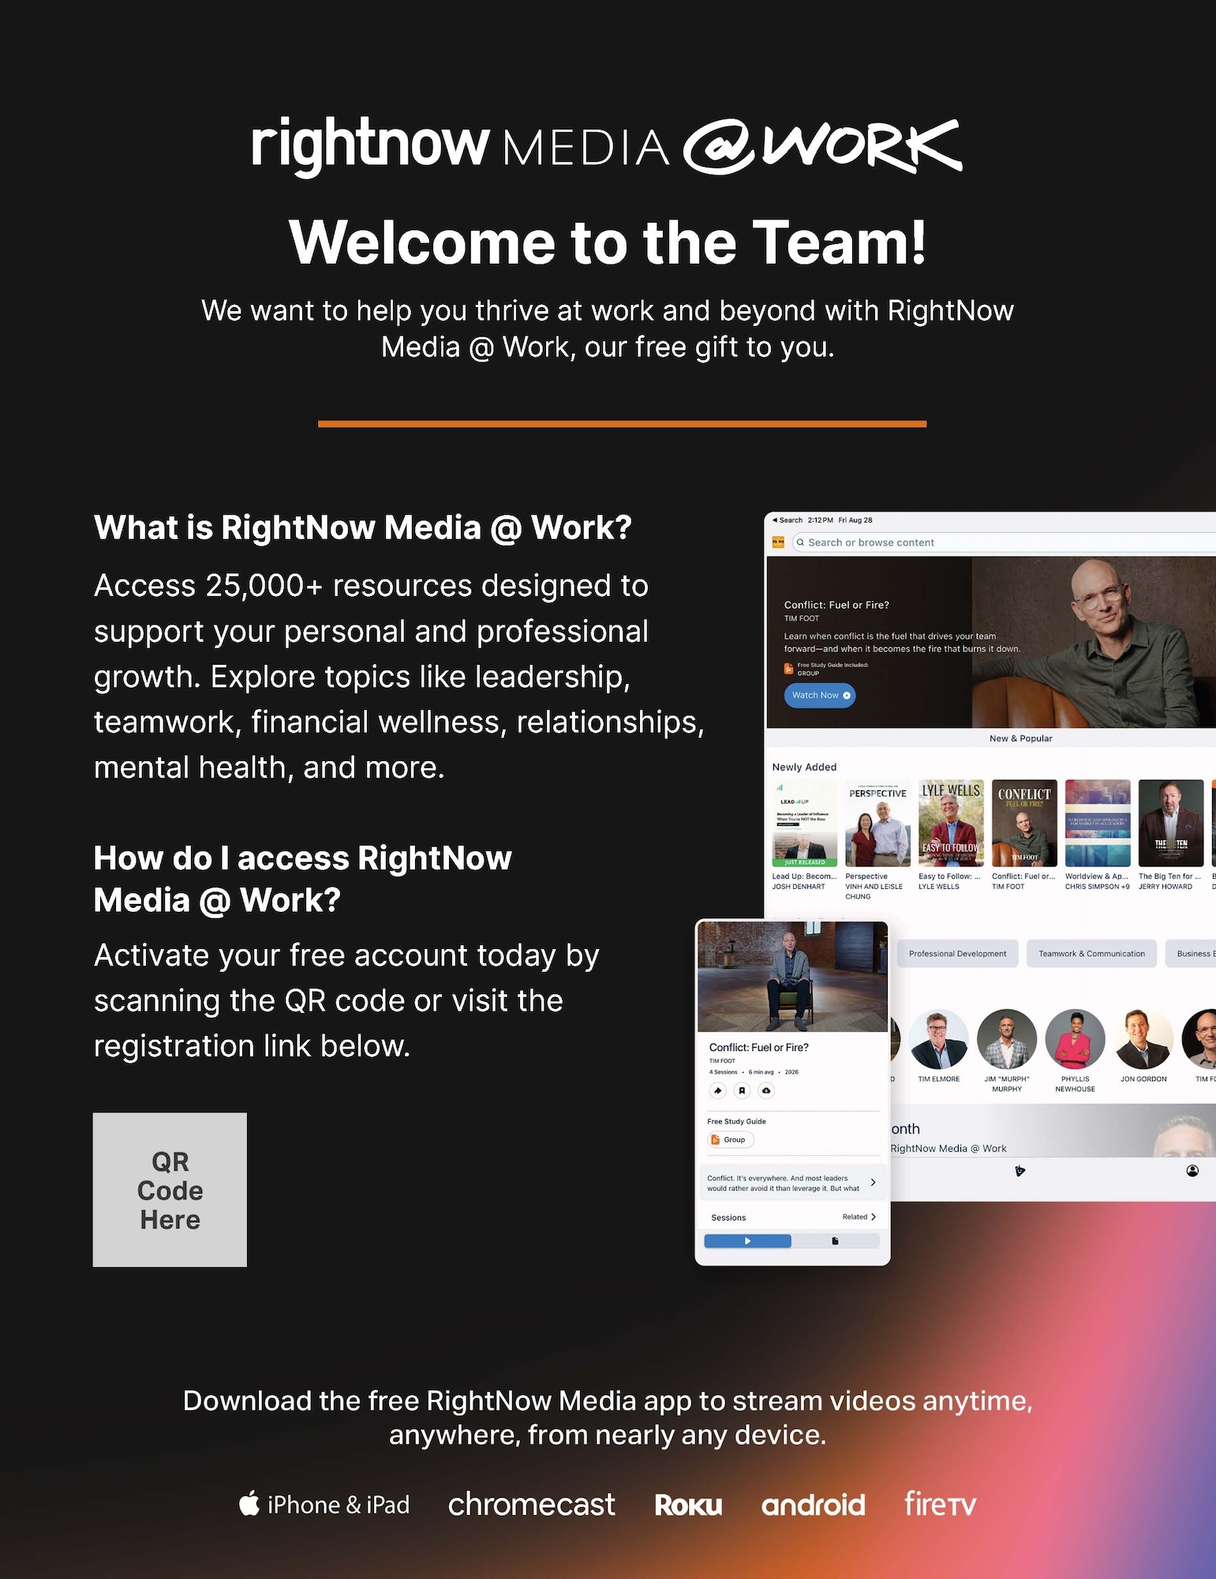Viewport: 1216px width, 1579px height.
Task: Open Related with its chevron arrow
Action: (859, 1217)
